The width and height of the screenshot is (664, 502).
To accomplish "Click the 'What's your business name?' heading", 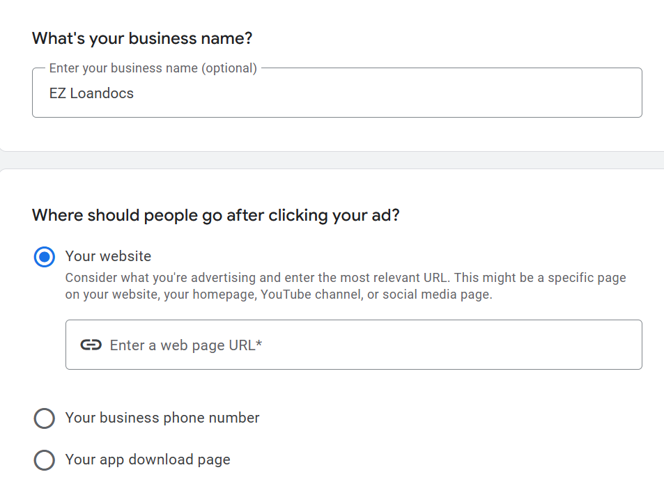I will pos(142,38).
